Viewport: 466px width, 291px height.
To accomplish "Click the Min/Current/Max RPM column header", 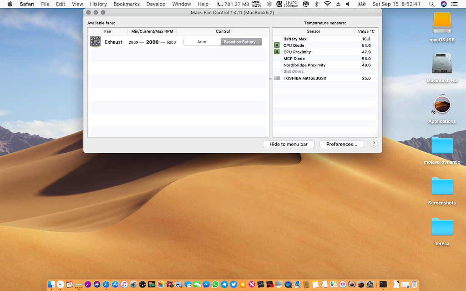I will coord(152,31).
